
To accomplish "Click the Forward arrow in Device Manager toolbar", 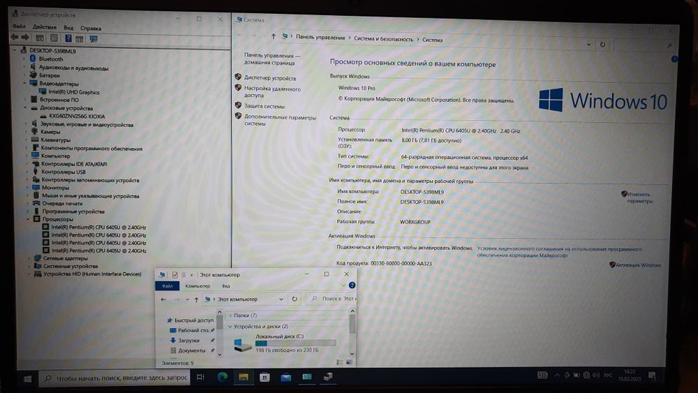I will 25,38.
